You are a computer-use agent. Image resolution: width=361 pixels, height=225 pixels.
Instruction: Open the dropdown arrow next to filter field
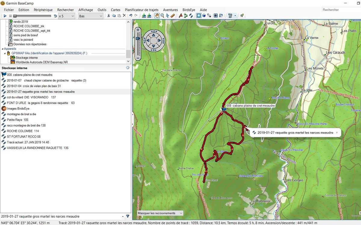click(x=123, y=216)
